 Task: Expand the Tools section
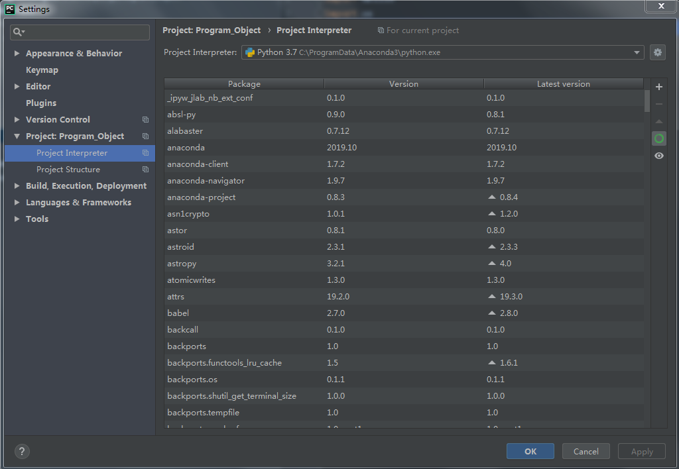[x=17, y=219]
